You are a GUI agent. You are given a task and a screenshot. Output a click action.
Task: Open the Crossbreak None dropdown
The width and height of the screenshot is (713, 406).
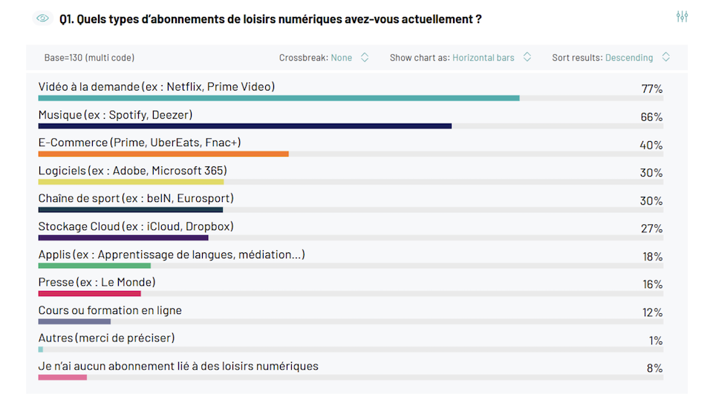coord(342,58)
